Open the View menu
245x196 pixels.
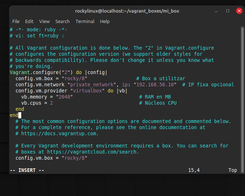coord(44,22)
